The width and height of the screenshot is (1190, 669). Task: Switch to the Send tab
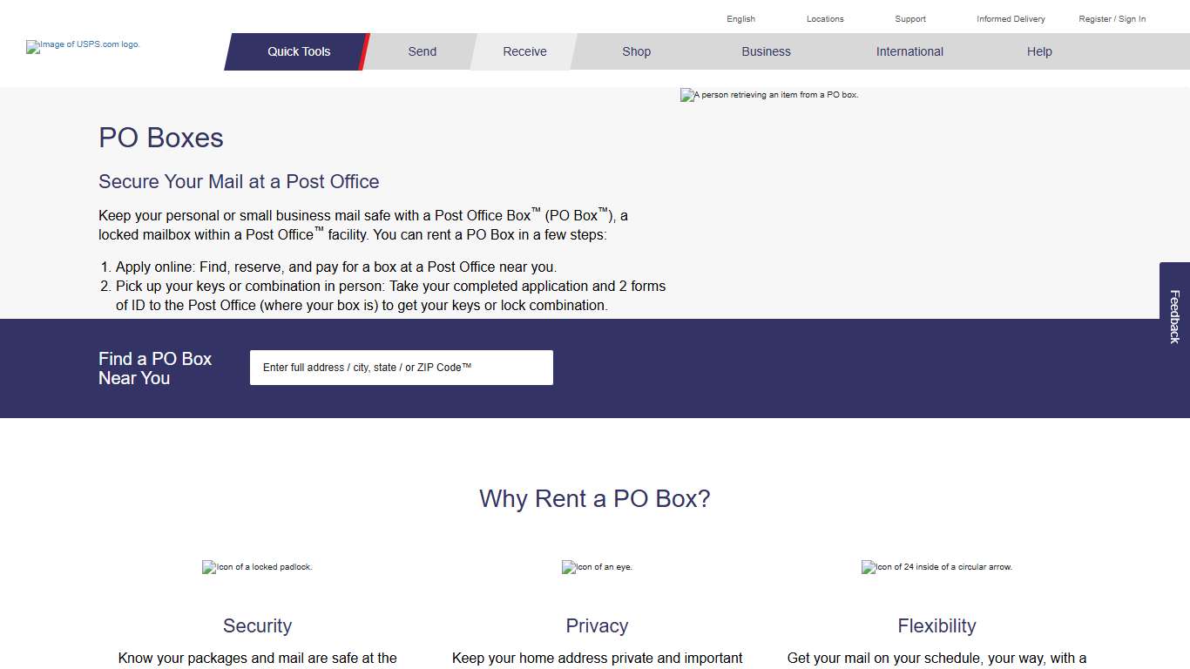tap(422, 51)
